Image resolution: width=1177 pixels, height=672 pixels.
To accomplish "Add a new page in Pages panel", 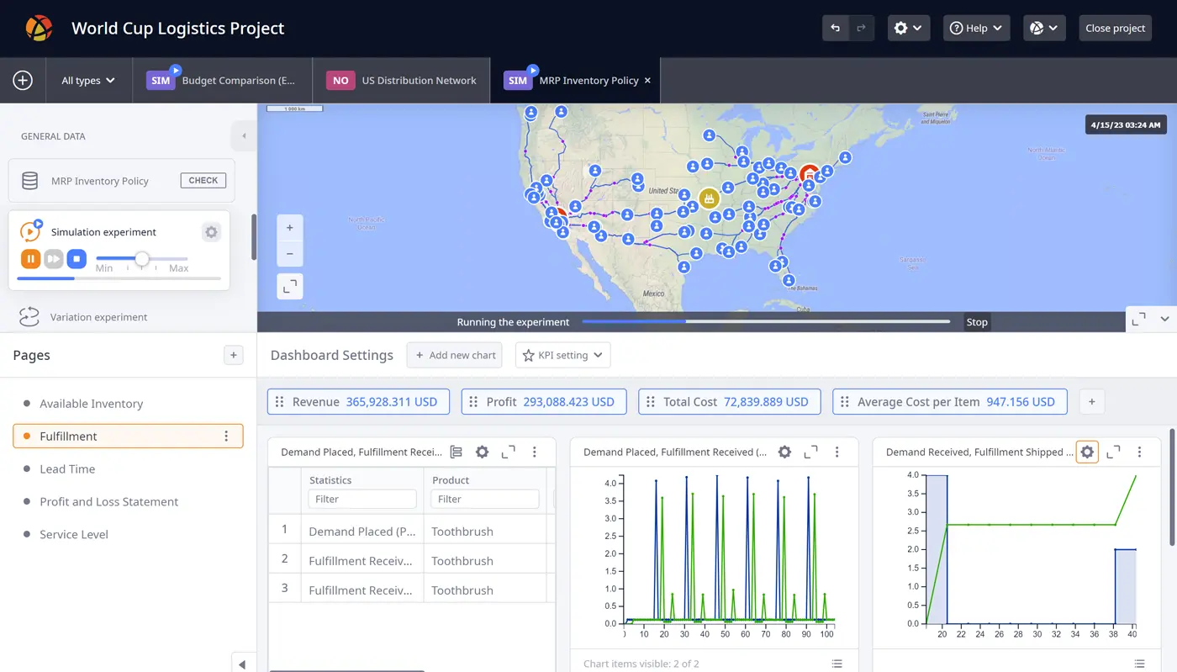I will click(x=234, y=355).
